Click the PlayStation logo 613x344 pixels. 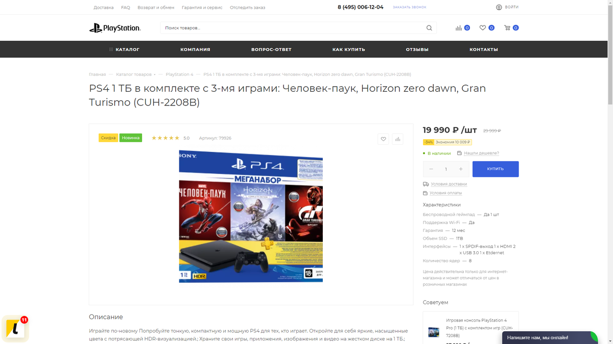tap(115, 28)
